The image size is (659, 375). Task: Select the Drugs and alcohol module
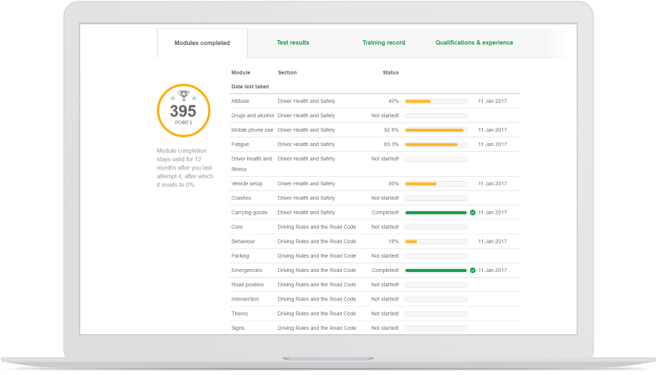[x=253, y=115]
